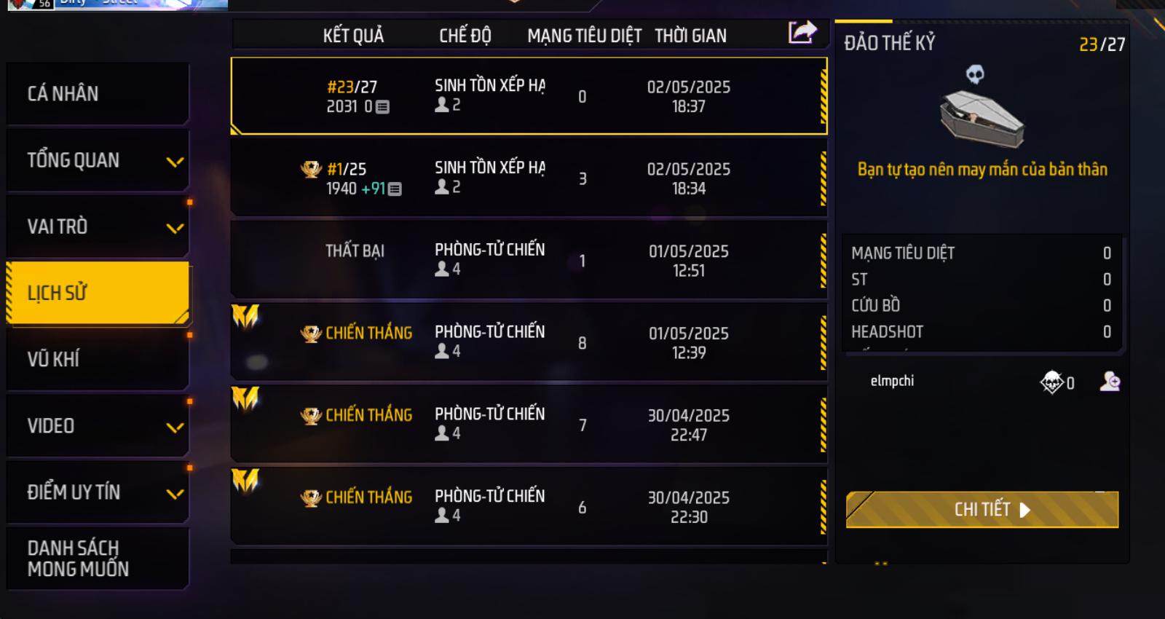1165x619 pixels.
Task: Expand the Video section
Action: pyautogui.click(x=175, y=427)
